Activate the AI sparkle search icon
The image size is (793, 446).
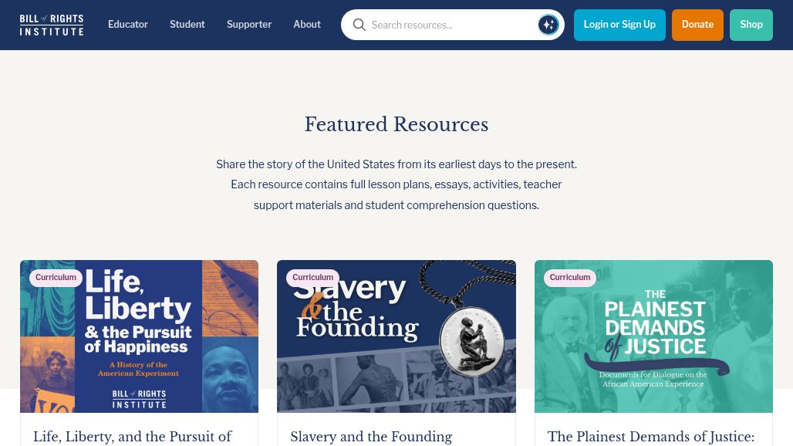[x=548, y=25]
